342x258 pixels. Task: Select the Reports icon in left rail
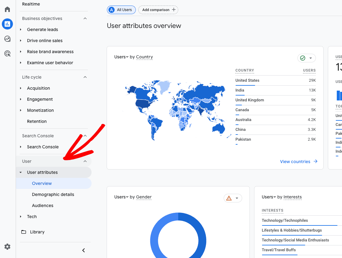[x=7, y=24]
